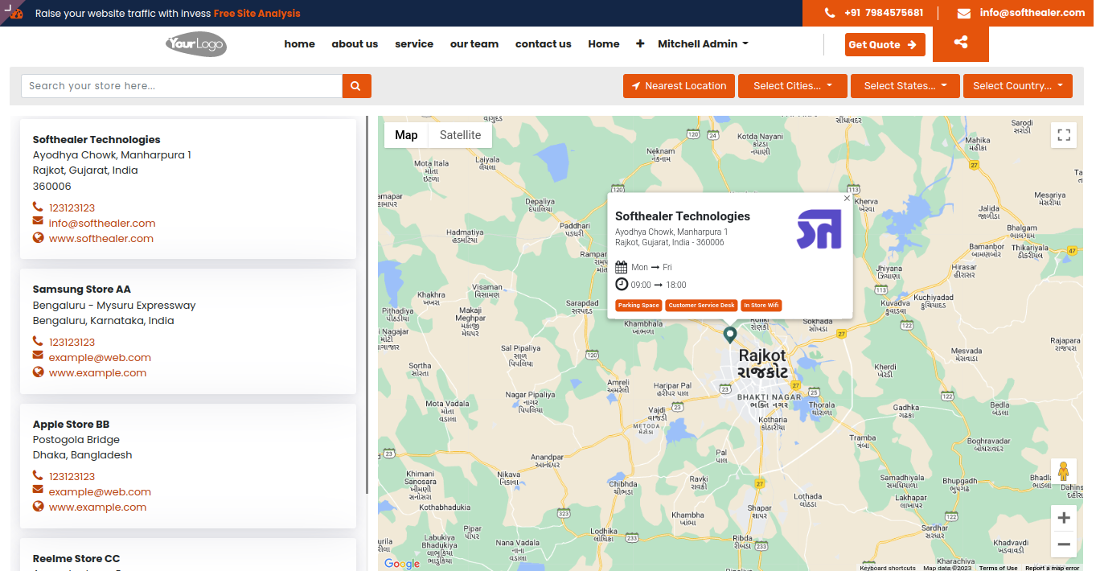Open the about us menu item

[x=355, y=44]
